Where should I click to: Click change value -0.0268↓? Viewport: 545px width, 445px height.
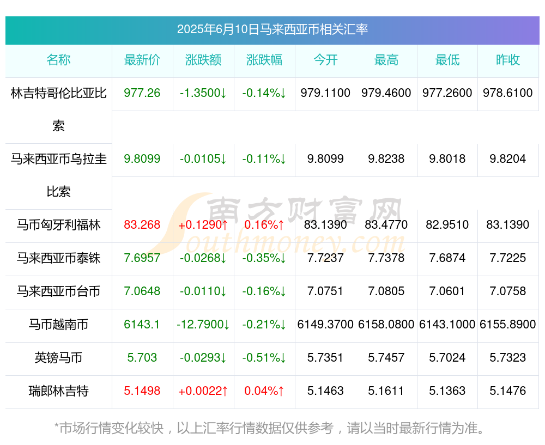click(x=203, y=258)
